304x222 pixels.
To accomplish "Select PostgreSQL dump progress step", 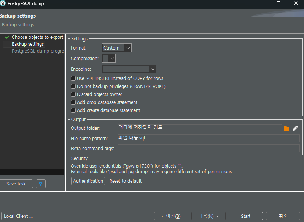I will point(38,51).
